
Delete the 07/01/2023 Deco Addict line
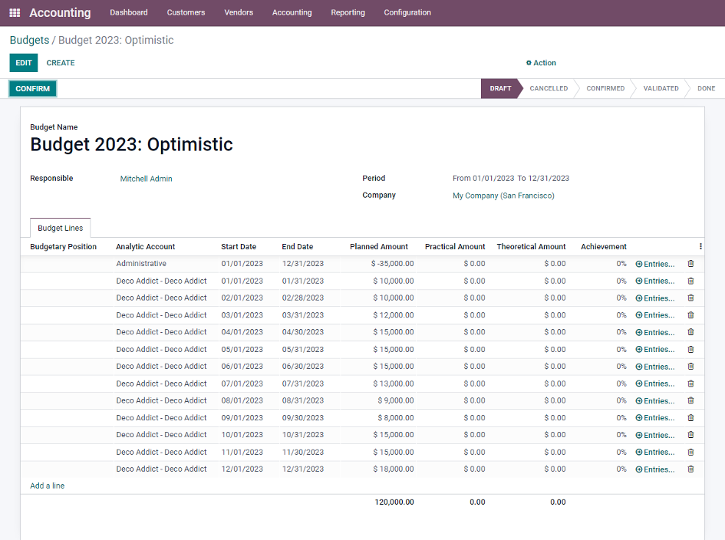pos(690,384)
